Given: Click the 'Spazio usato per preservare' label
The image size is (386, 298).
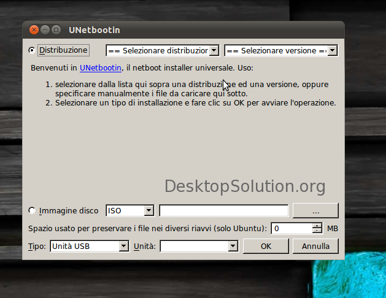Looking at the screenshot, I should coord(147,229).
